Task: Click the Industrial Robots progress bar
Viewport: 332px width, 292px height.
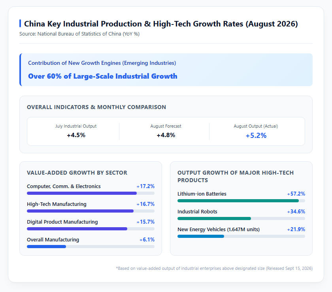Action: tap(241, 219)
